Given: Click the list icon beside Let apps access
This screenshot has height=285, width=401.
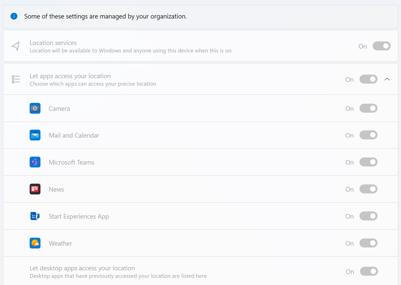Looking at the screenshot, I should click(x=16, y=79).
